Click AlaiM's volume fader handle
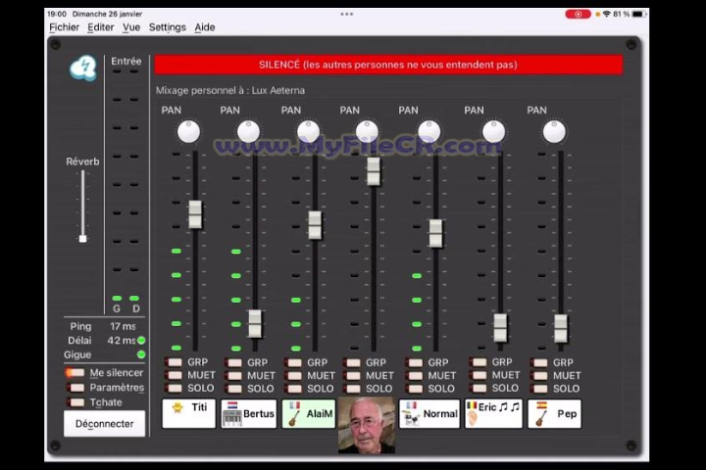Viewport: 706px width, 470px height. [x=315, y=225]
